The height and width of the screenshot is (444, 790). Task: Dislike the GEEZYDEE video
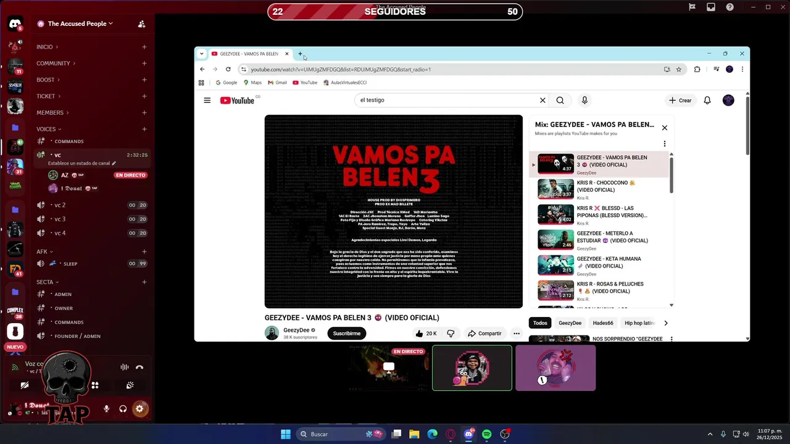click(x=451, y=334)
